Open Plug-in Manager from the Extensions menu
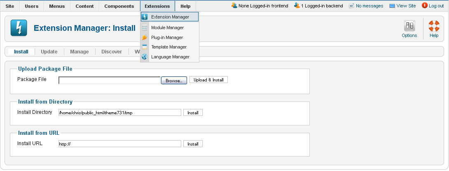The width and height of the screenshot is (449, 171). point(167,37)
